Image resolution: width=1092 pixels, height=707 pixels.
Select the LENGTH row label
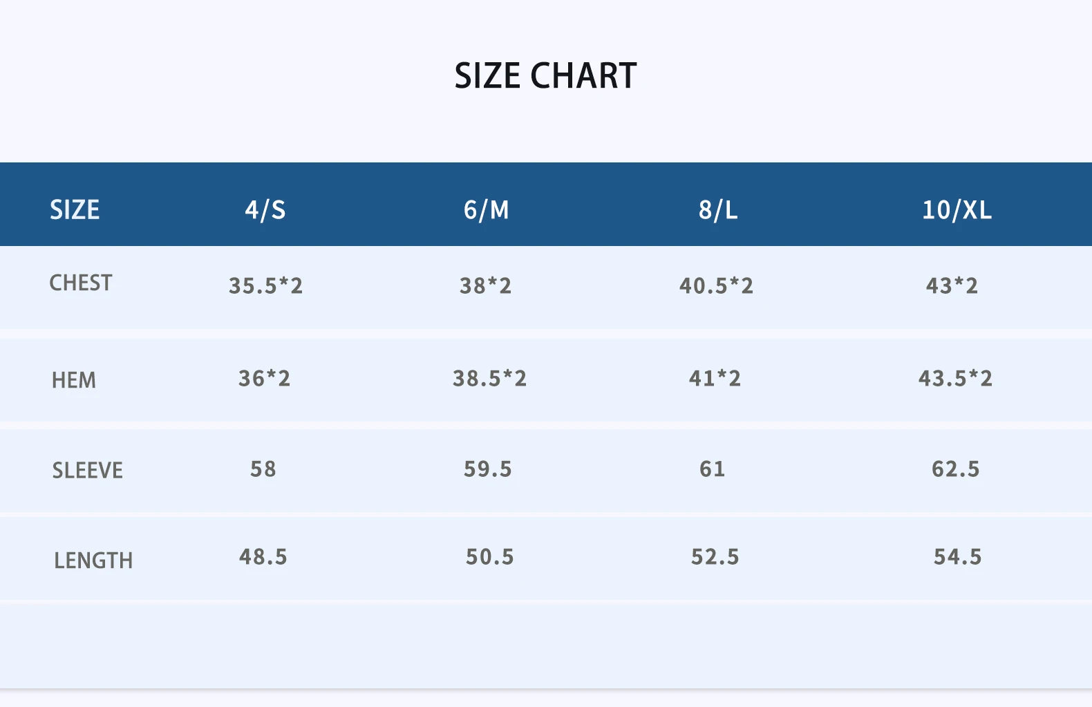point(93,560)
